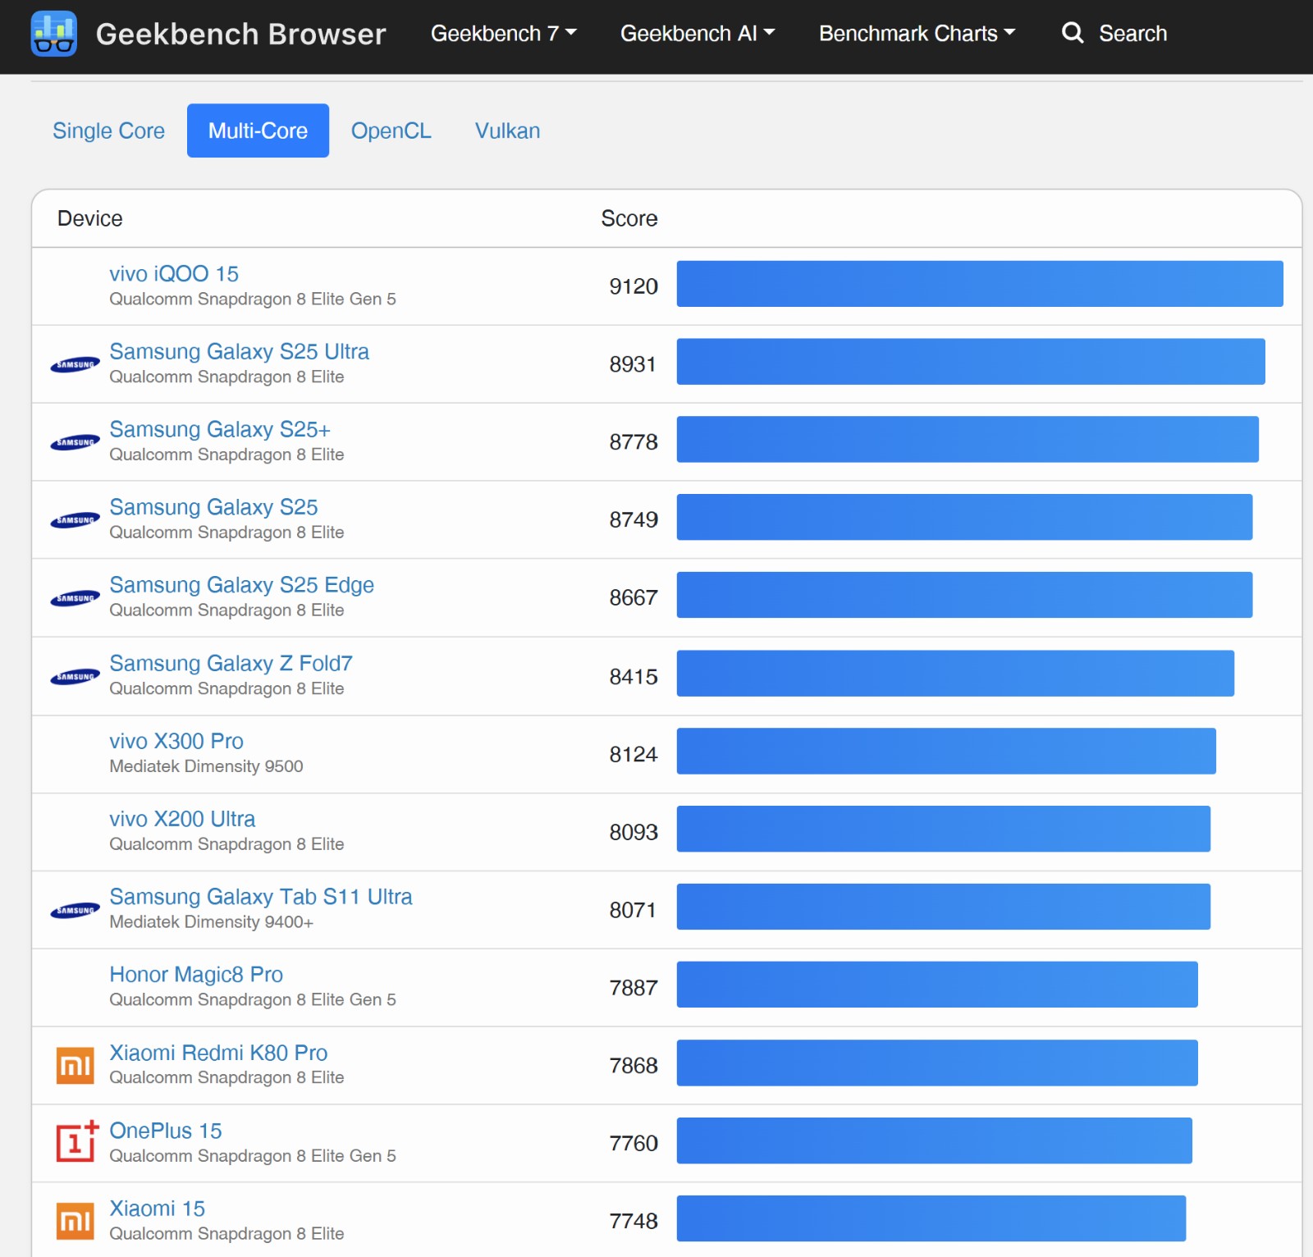Expand the Geekbench AI dropdown menu
Image resolution: width=1313 pixels, height=1257 pixels.
pyautogui.click(x=698, y=34)
